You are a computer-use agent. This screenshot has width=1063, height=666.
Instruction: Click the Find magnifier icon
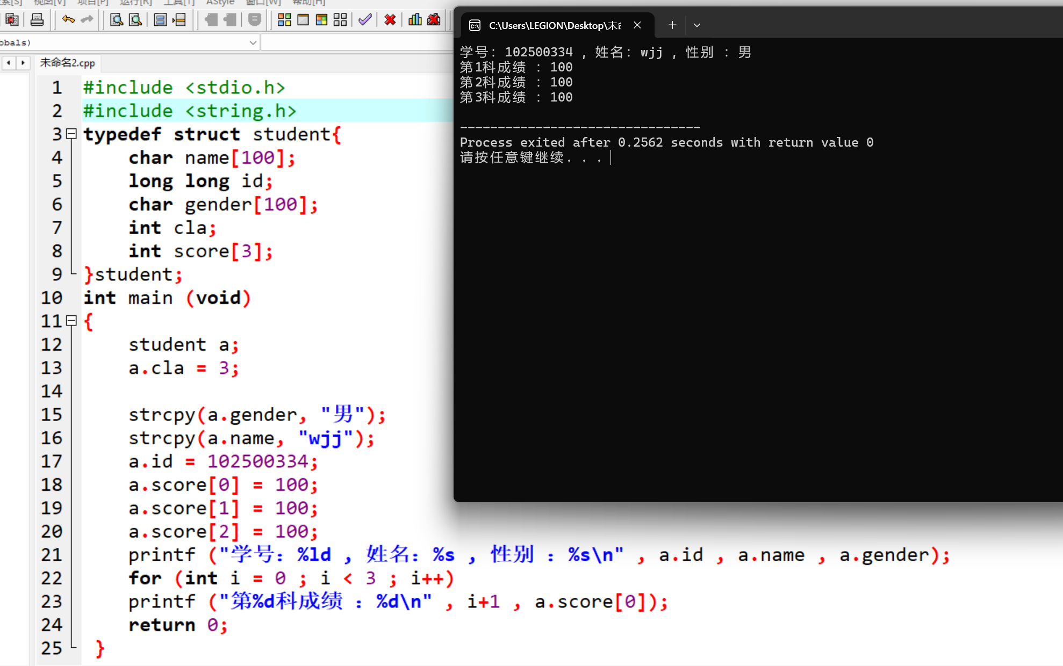click(116, 20)
